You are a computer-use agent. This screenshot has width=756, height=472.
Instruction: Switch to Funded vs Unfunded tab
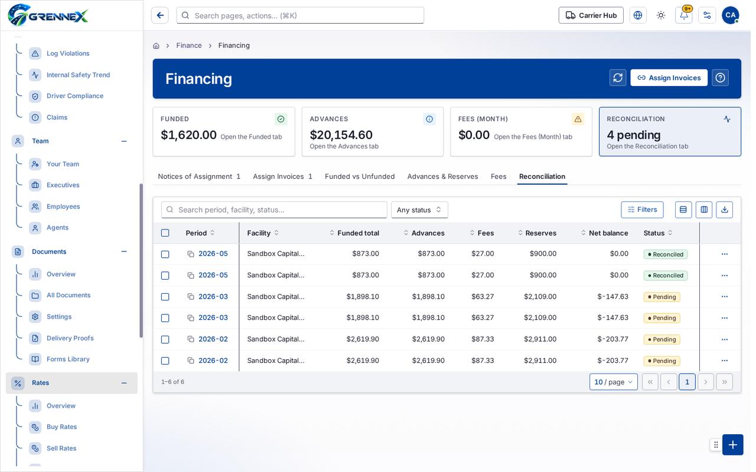[x=360, y=176]
